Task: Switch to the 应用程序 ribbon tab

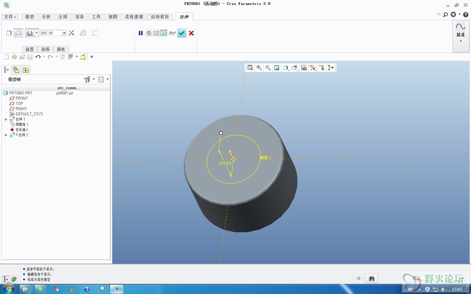Action: click(x=160, y=17)
